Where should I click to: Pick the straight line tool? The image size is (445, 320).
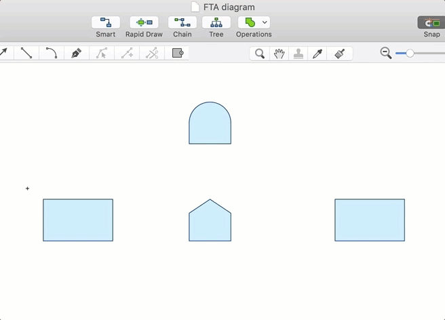pyautogui.click(x=26, y=53)
